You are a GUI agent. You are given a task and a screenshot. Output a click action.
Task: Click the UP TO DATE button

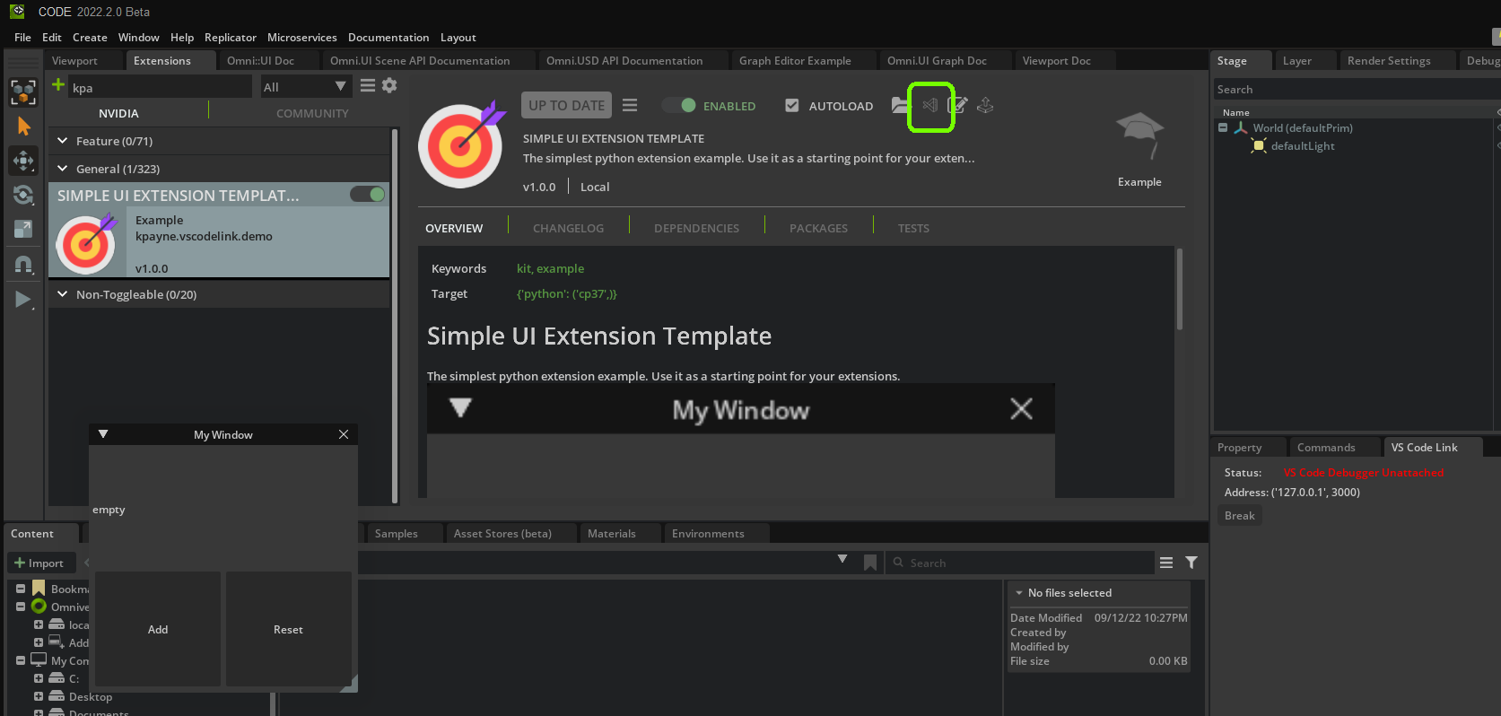coord(566,105)
